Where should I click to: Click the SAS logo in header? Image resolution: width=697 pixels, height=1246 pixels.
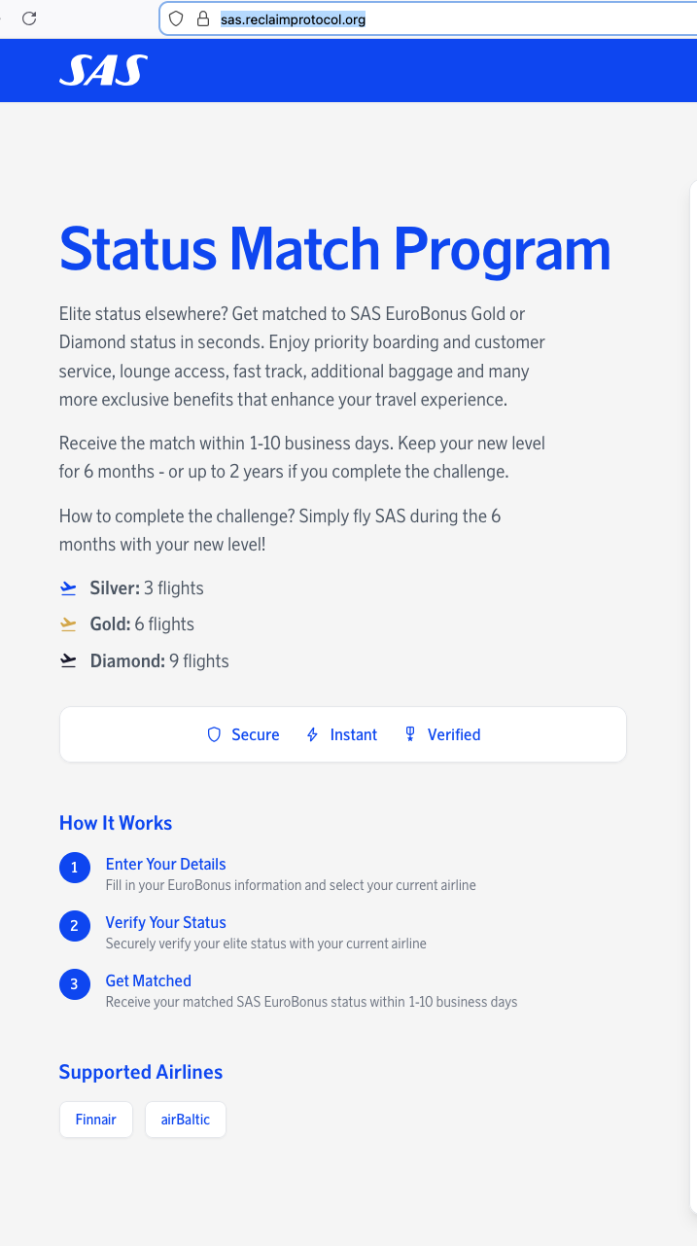pos(103,70)
